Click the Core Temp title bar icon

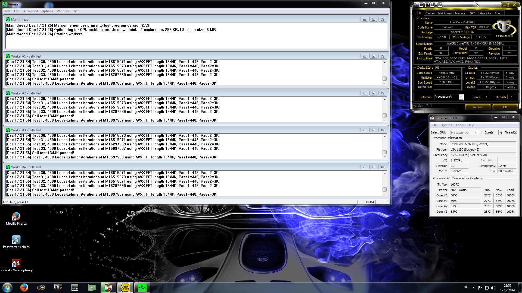coord(432,118)
